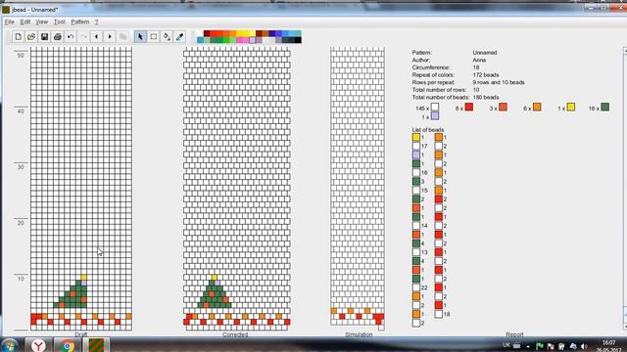Pick the black palette color
Viewport: 627px width, 352px height.
(298, 40)
